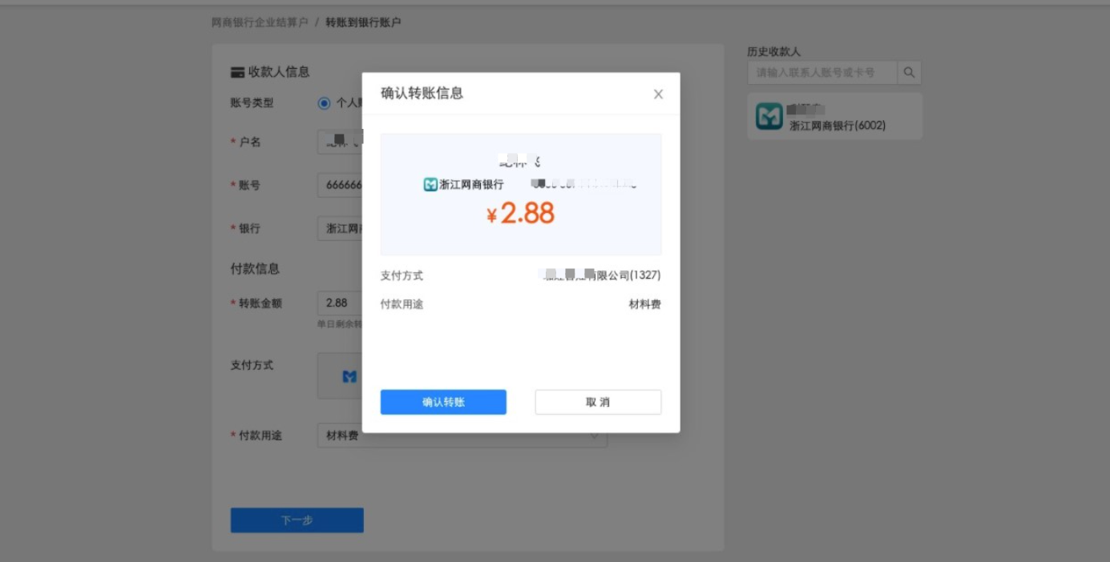Viewport: 1110px width, 562px height.
Task: Click the 下一步 button
Action: (x=297, y=520)
